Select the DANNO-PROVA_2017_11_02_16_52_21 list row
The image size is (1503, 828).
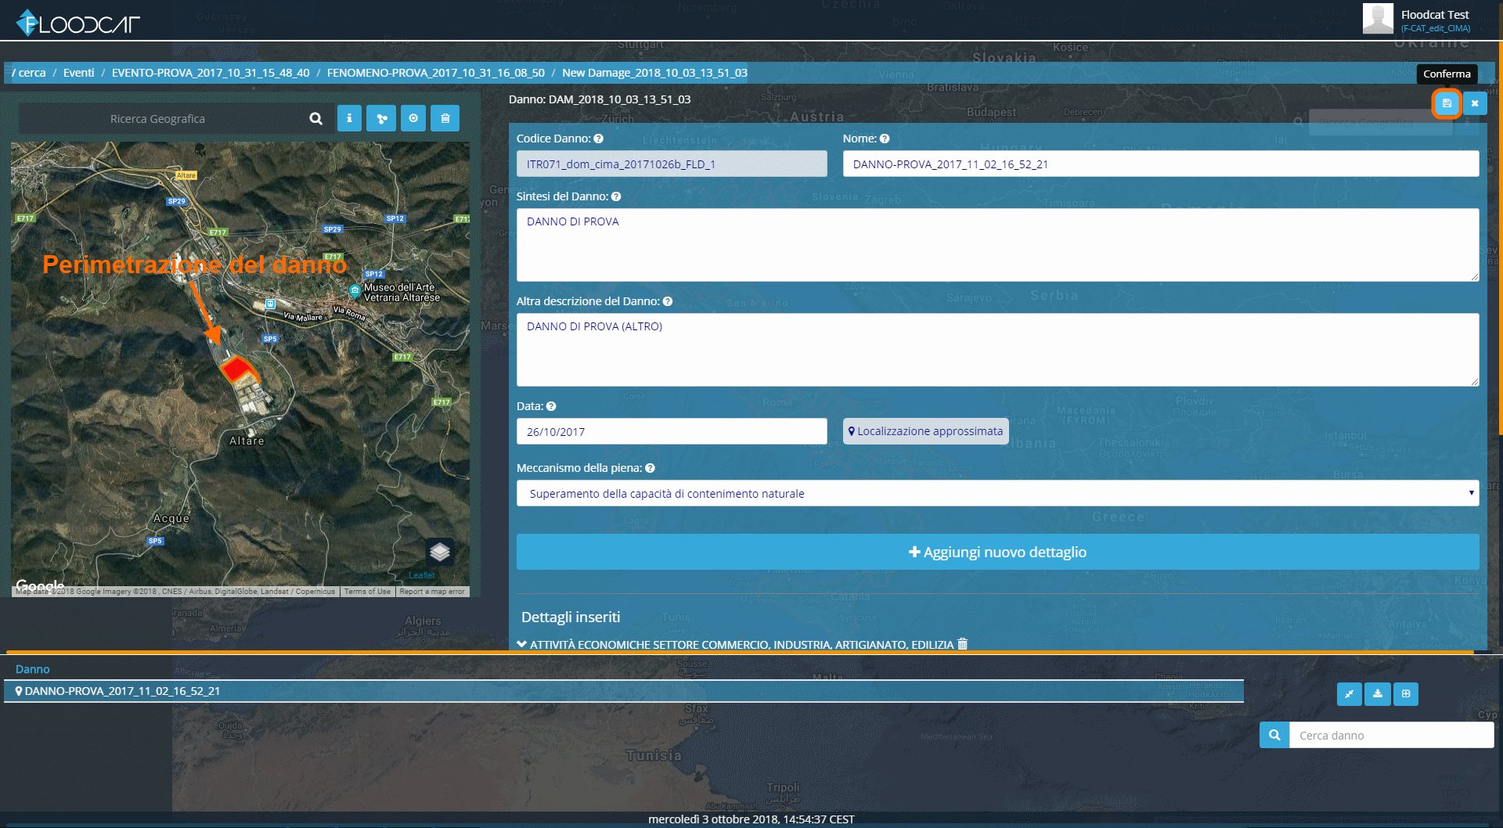click(x=624, y=691)
